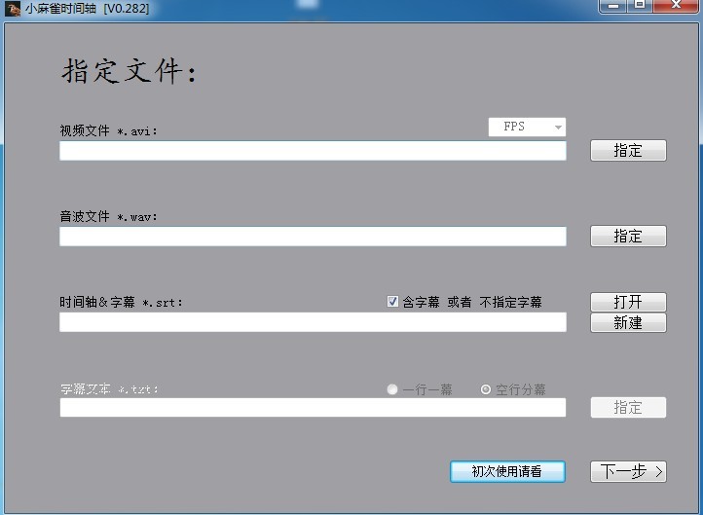The height and width of the screenshot is (515, 703).
Task: Click the sparrow app icon in title bar
Action: point(13,9)
